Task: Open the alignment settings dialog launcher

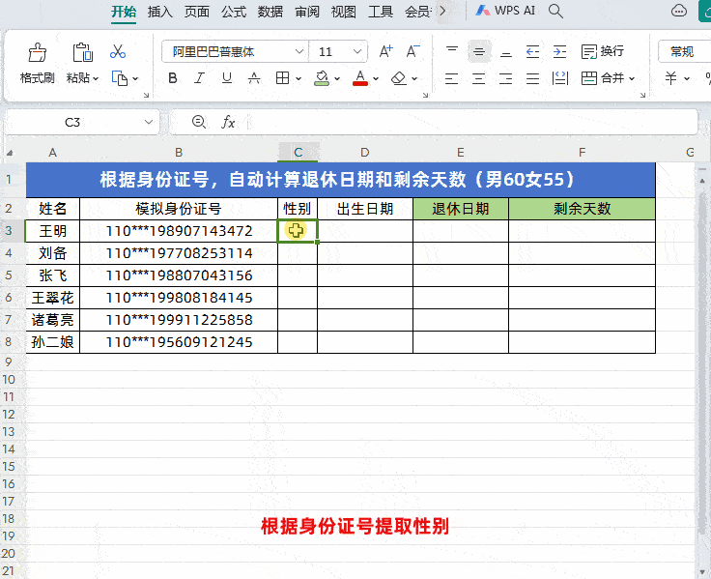Action: coord(643,95)
